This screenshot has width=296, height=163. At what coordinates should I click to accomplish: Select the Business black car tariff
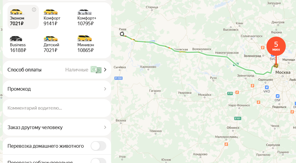pyautogui.click(x=16, y=38)
